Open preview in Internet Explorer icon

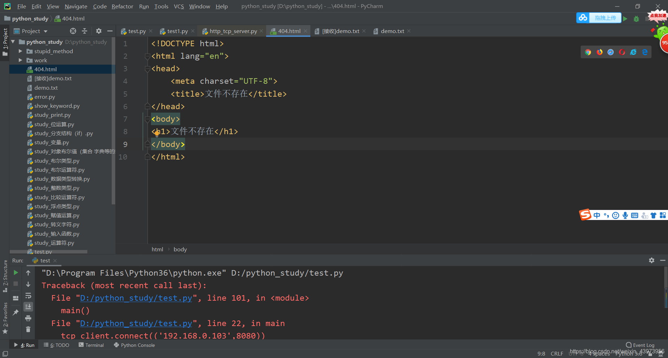[x=634, y=52]
